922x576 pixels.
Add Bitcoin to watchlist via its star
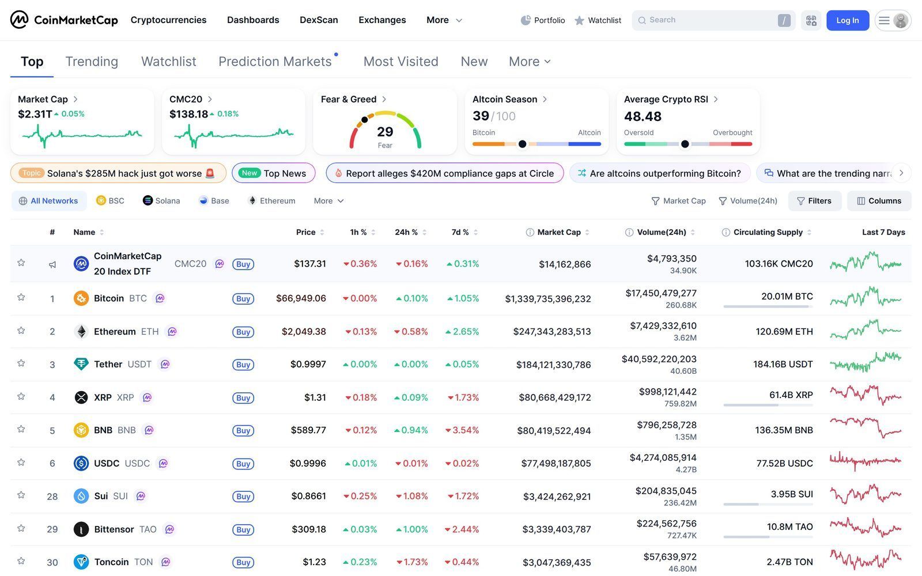point(21,298)
